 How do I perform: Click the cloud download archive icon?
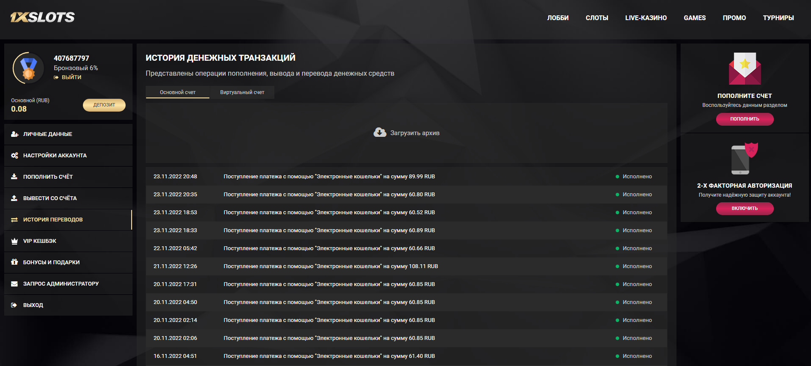379,133
